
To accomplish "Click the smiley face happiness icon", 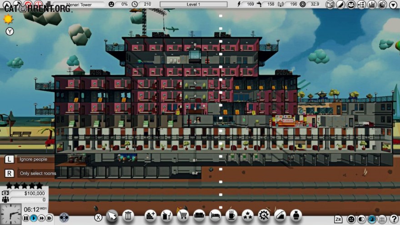I will tap(111, 4).
